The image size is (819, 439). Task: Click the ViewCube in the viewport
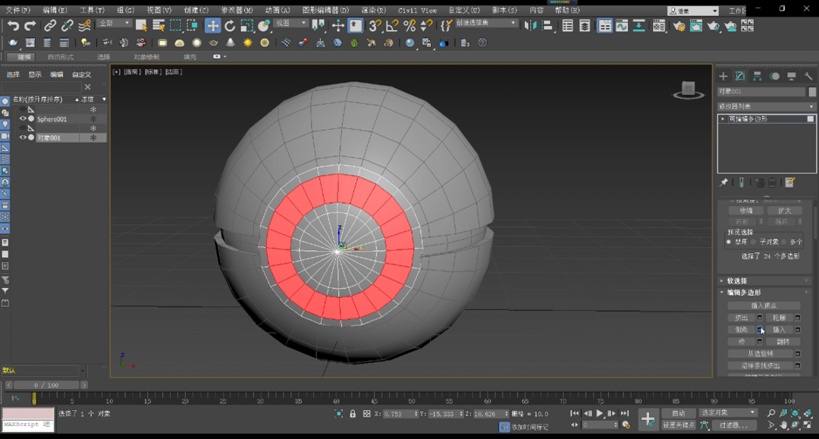689,89
